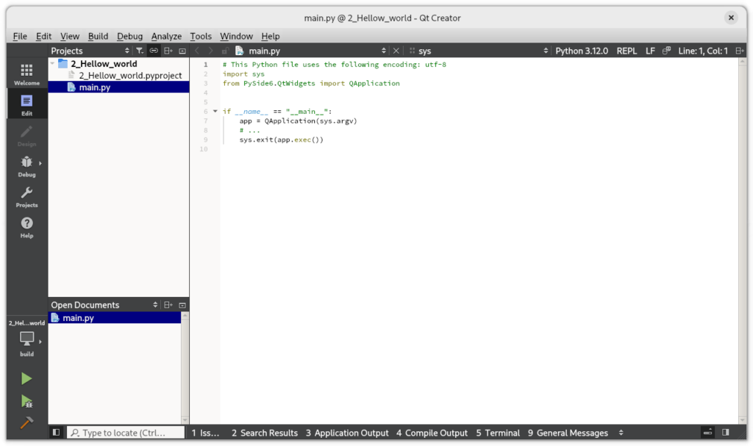This screenshot has width=753, height=446.
Task: Go forward in editor navigation history
Action: coord(210,51)
